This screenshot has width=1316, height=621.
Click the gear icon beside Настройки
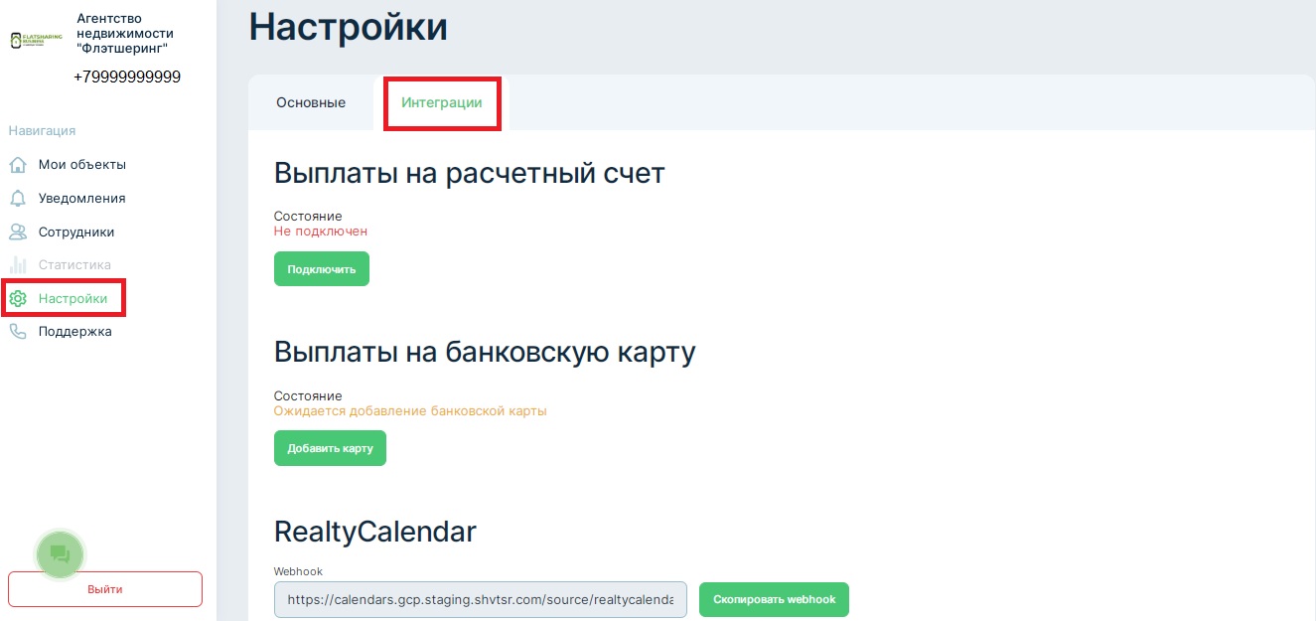click(18, 298)
